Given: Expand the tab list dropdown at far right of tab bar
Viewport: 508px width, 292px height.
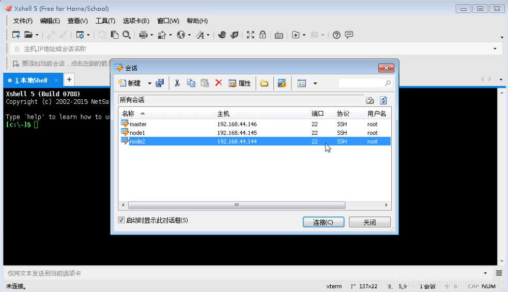Looking at the screenshot, I should click(501, 80).
